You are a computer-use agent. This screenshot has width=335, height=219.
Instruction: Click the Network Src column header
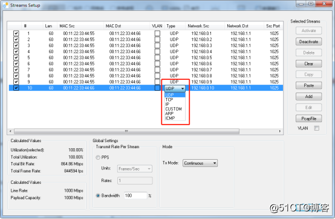[205, 26]
